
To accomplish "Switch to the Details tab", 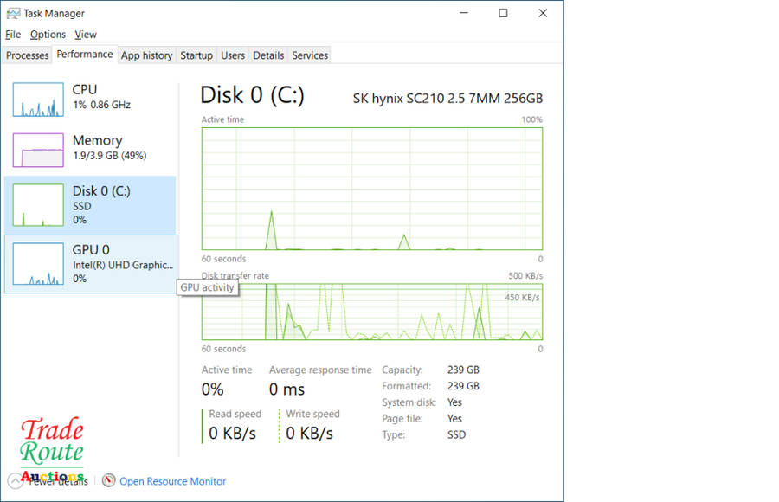I will click(x=268, y=55).
